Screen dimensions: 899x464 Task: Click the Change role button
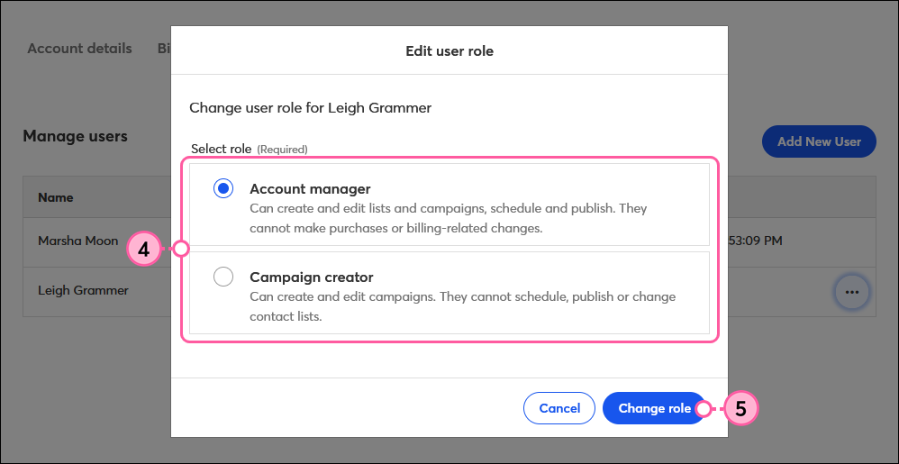point(654,408)
